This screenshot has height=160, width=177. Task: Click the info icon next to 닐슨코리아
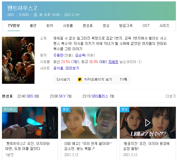pyautogui.click(x=140, y=62)
